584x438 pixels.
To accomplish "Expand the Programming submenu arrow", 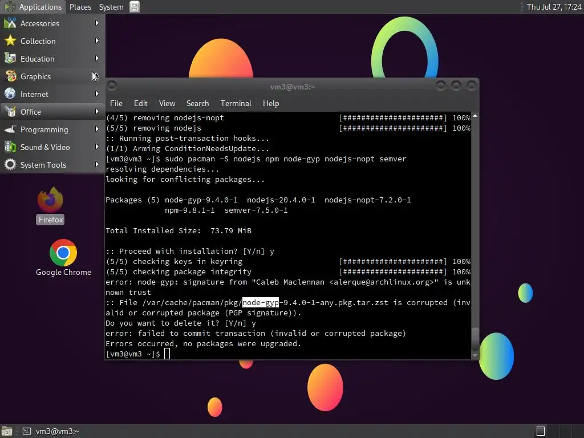I will coord(97,129).
